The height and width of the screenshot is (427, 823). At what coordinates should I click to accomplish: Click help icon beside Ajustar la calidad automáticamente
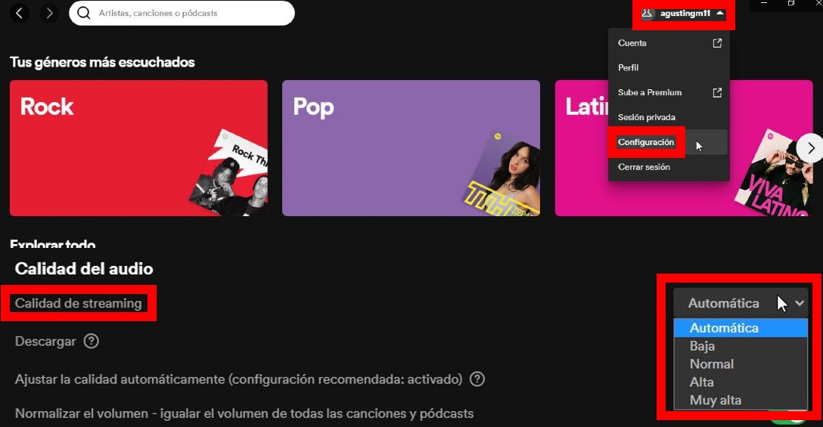[477, 379]
